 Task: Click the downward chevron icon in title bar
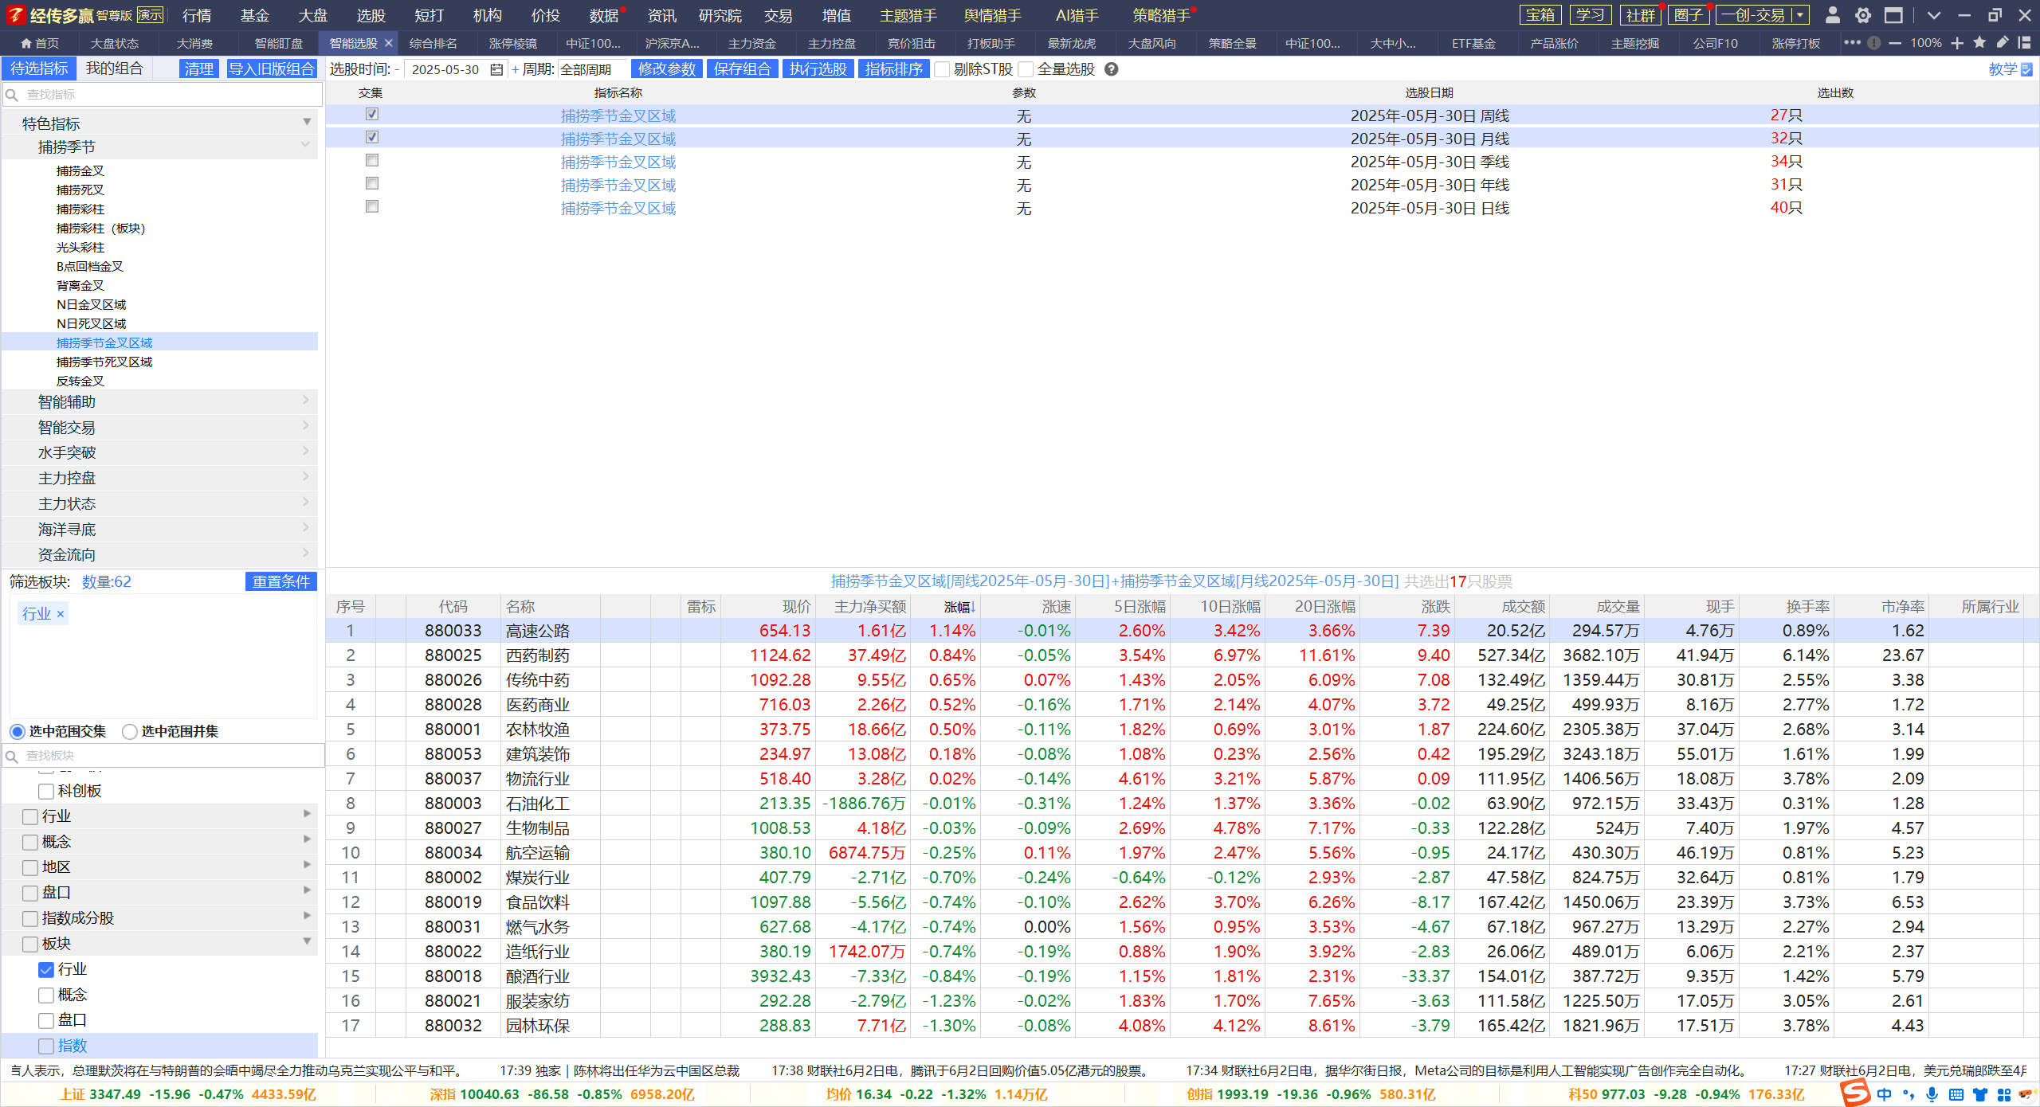[1934, 15]
